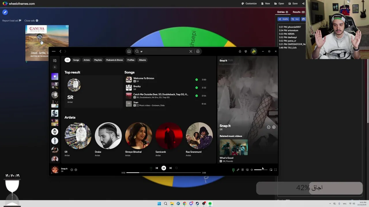Pause the current track

pyautogui.click(x=163, y=168)
